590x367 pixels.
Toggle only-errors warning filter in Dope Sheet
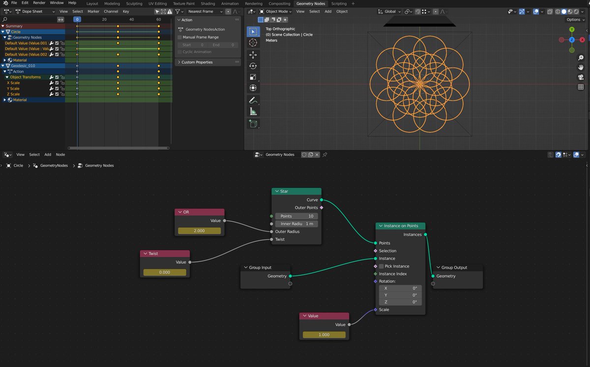(169, 11)
